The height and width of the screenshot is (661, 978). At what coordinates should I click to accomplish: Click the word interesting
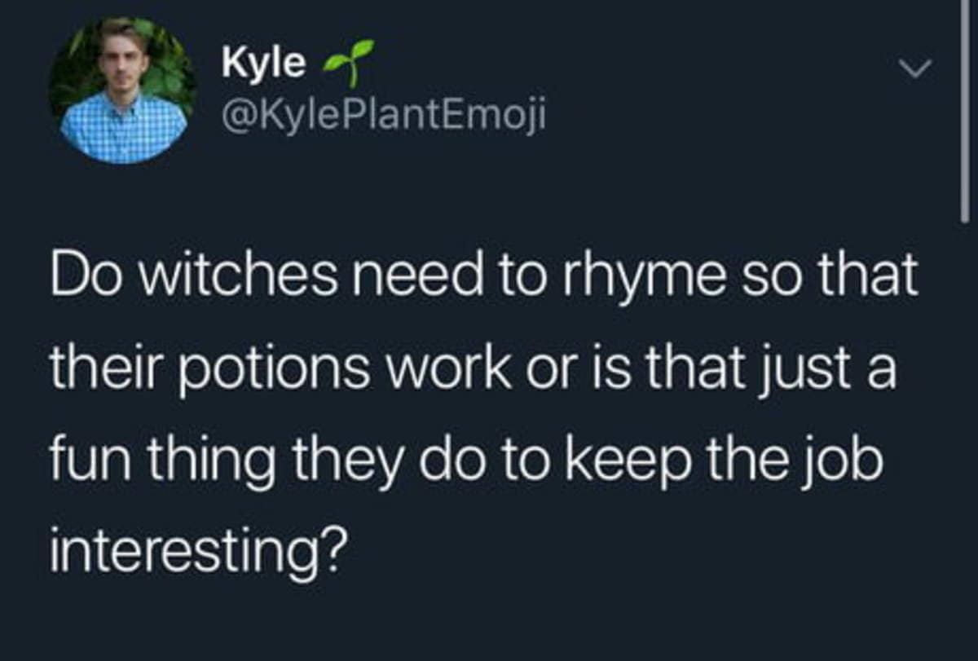tap(183, 546)
